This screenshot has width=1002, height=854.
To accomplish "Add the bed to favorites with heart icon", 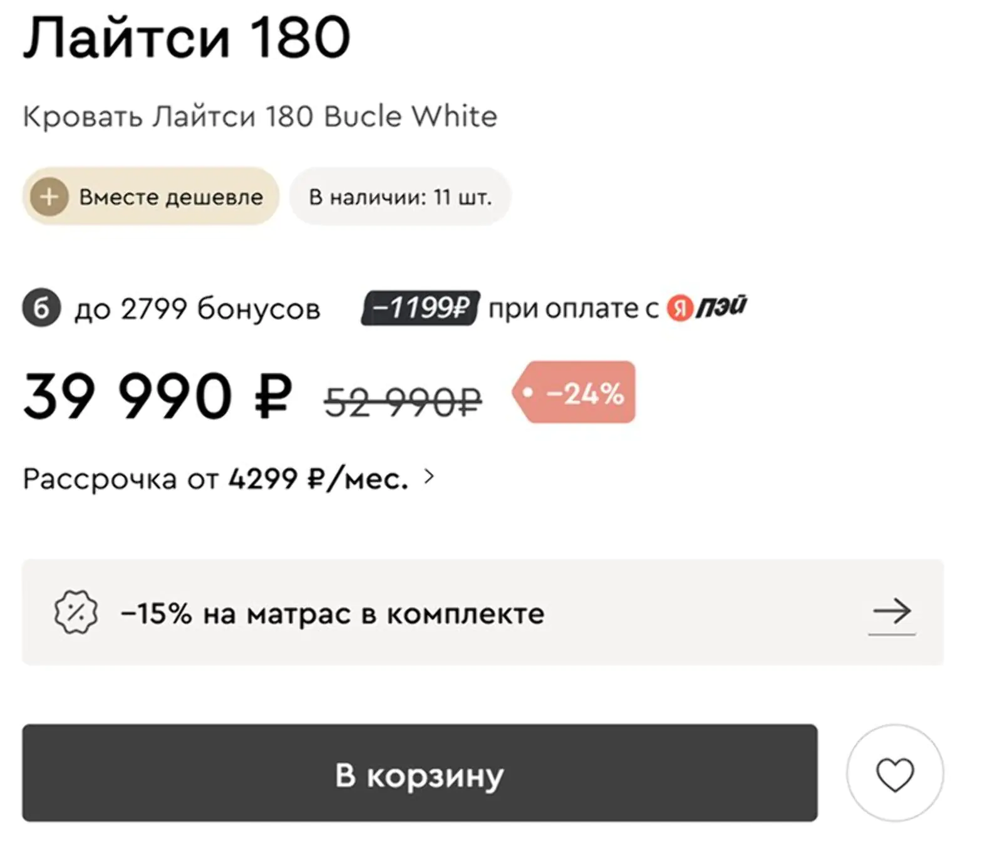I will [894, 773].
